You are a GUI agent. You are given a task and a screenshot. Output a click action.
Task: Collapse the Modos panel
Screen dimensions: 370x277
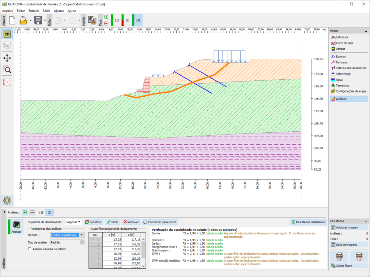pos(366,31)
